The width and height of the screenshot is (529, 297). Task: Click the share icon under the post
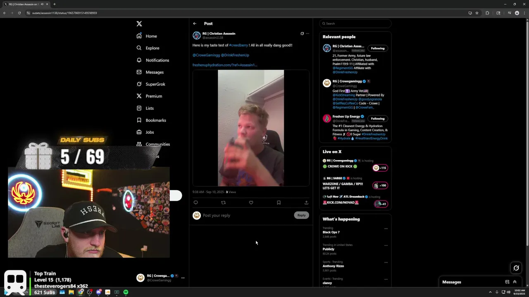(306, 203)
